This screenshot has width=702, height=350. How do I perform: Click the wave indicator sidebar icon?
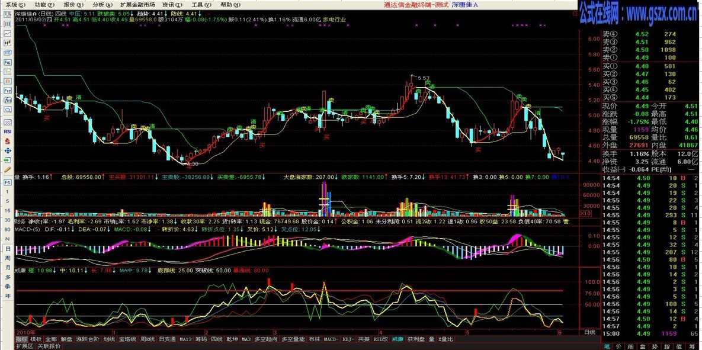8,122
